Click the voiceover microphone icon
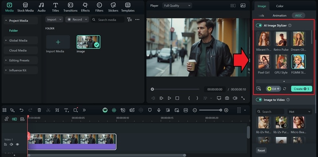The height and width of the screenshot is (157, 318). 159,110
